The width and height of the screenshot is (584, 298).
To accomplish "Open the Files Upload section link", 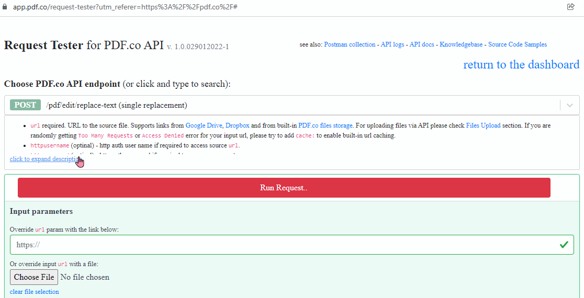I will click(484, 125).
